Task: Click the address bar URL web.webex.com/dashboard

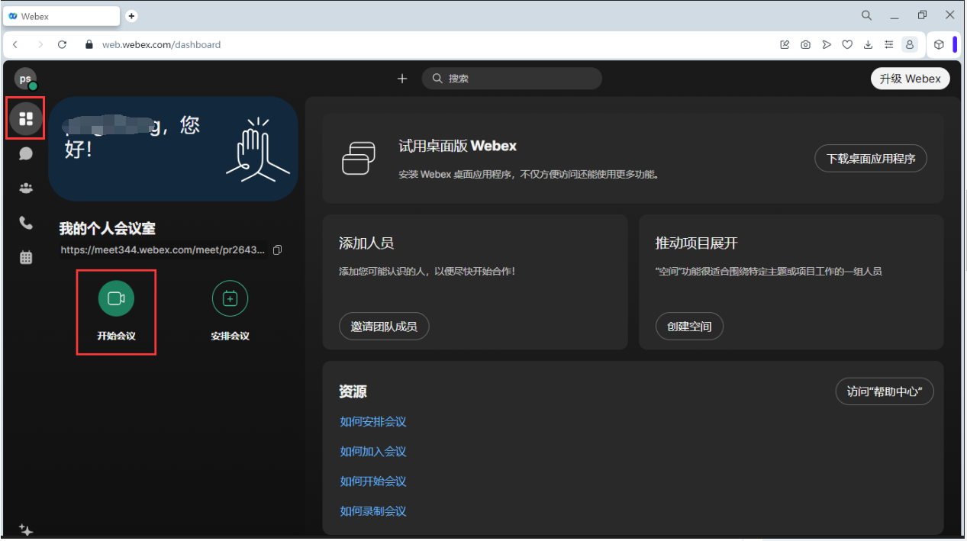Action: (161, 45)
